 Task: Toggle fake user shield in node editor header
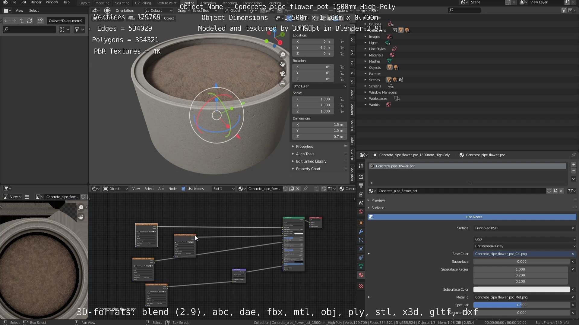tap(286, 189)
